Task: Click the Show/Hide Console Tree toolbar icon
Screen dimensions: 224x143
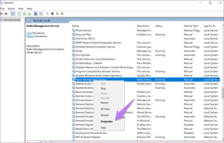Action: coord(13,14)
